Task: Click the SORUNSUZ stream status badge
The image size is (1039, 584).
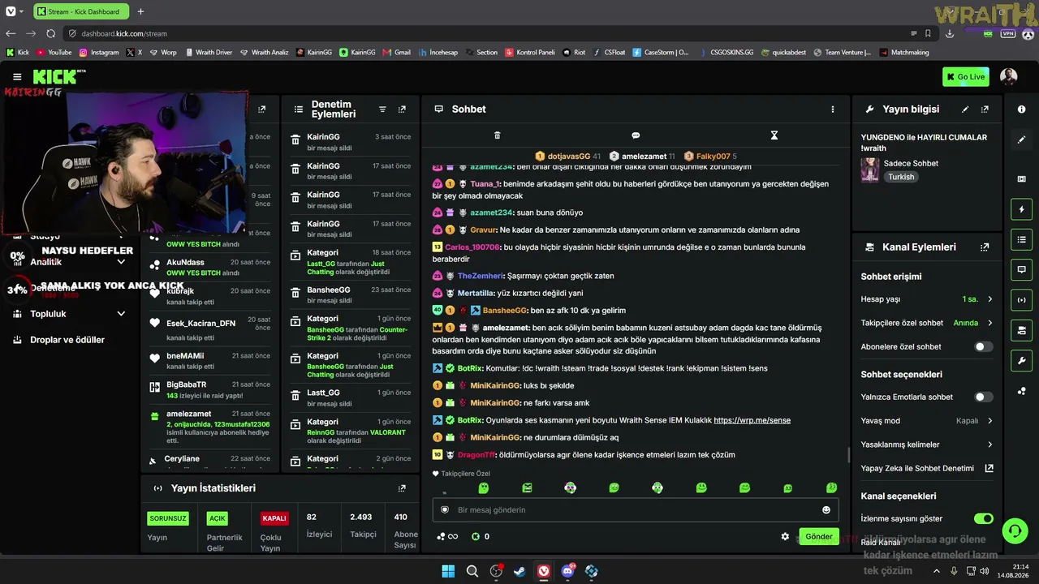Action: click(x=168, y=518)
